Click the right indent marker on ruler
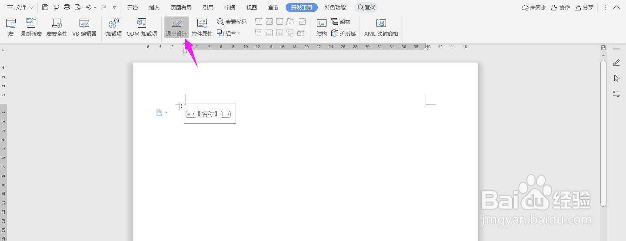 [426, 49]
